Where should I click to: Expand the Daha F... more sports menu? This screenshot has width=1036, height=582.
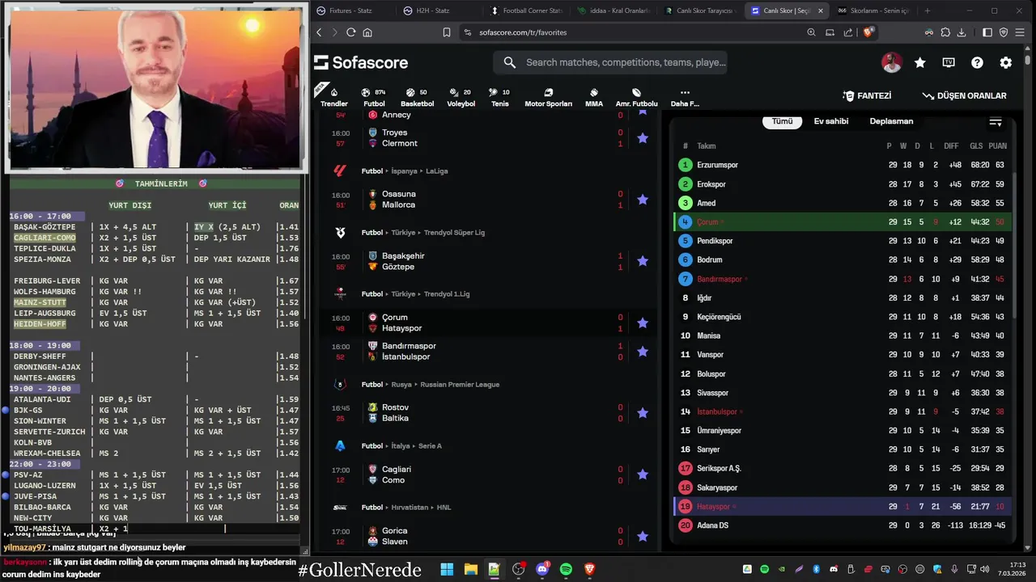point(685,97)
